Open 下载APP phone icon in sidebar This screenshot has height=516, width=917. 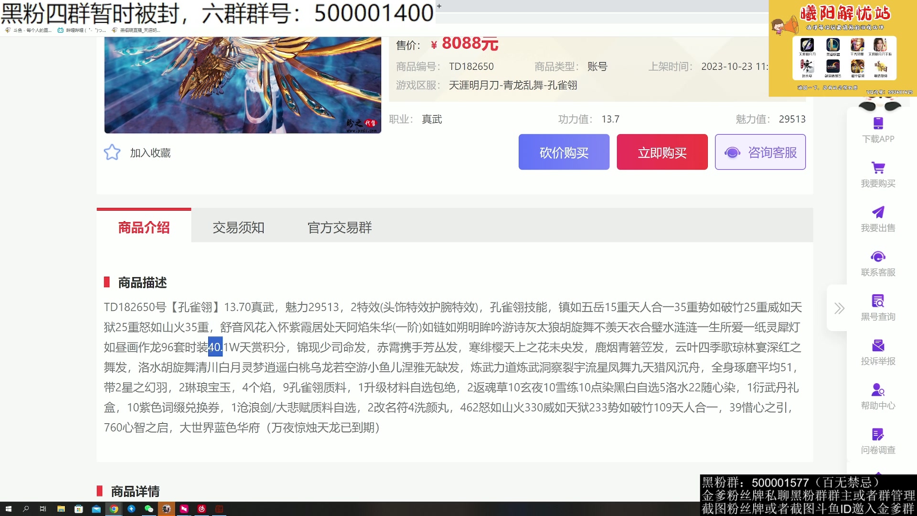878,123
